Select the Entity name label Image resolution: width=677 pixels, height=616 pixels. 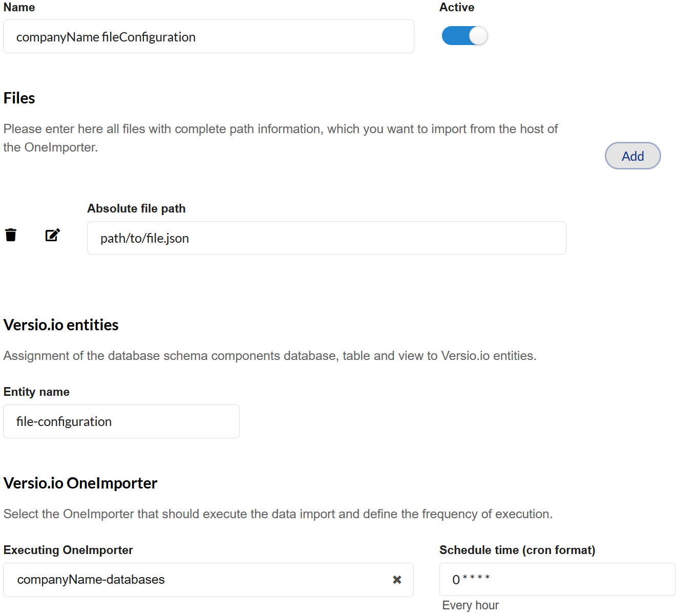coord(36,392)
